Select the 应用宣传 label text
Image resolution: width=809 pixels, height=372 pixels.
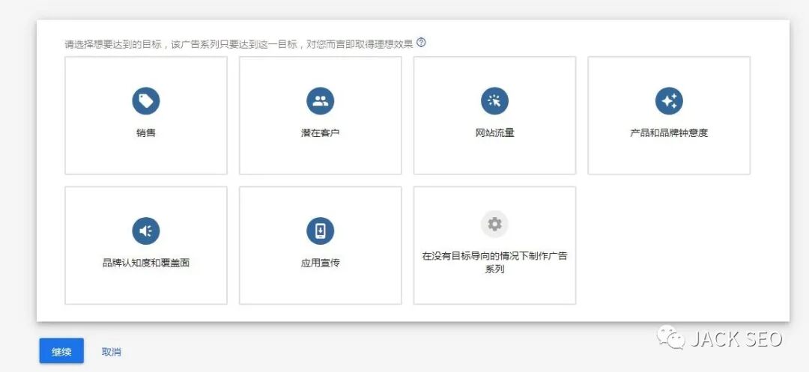(321, 263)
